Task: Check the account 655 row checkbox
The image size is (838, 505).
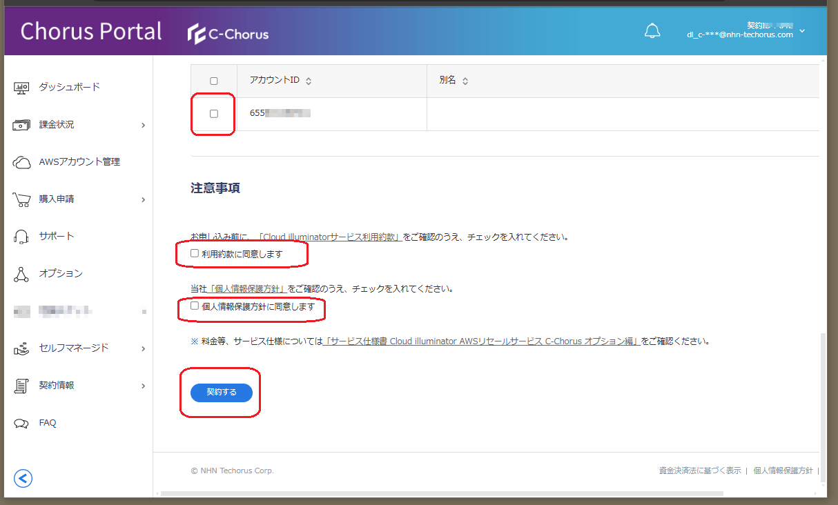Action: coord(213,114)
